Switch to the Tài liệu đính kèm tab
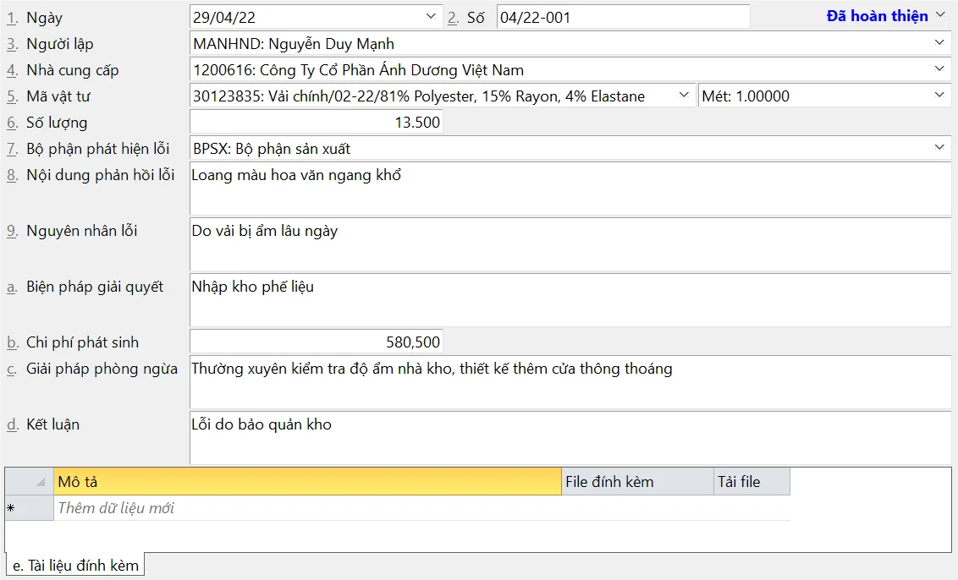 pyautogui.click(x=75, y=566)
